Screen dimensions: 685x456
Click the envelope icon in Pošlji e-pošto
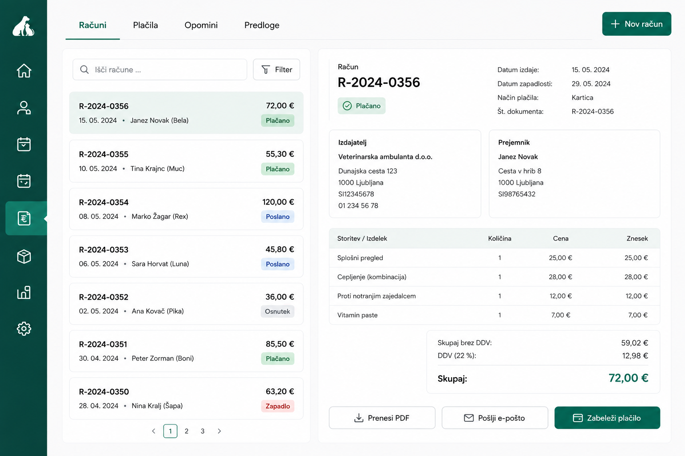coord(469,418)
